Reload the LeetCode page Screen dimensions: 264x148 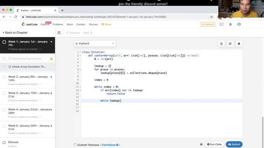(x=16, y=17)
